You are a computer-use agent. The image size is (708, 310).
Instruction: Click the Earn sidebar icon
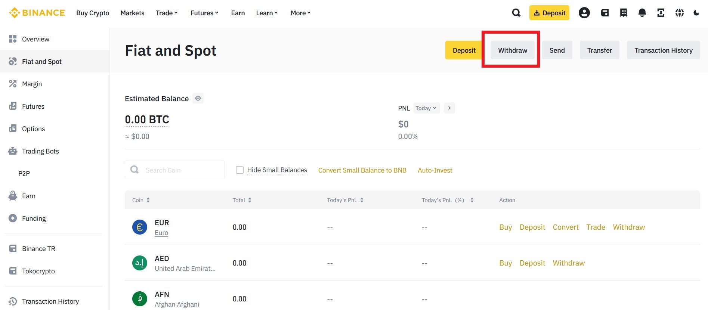pos(13,196)
